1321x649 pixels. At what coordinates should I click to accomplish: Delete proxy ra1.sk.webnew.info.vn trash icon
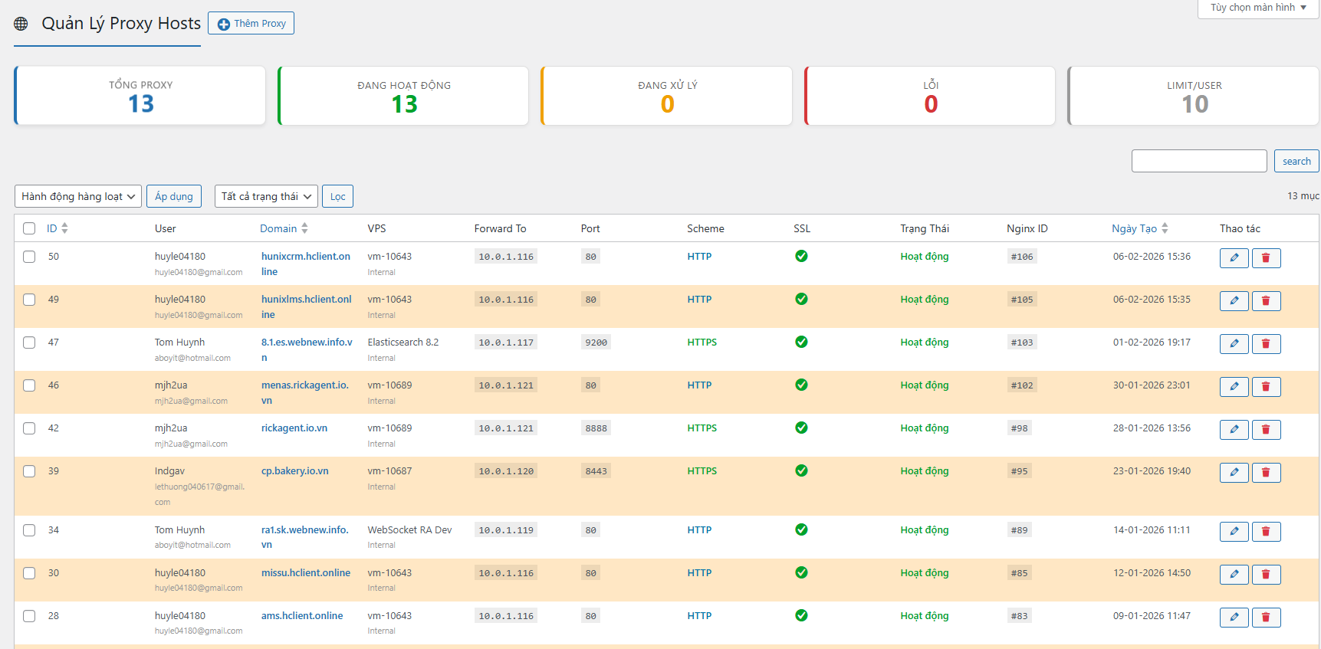[1266, 532]
